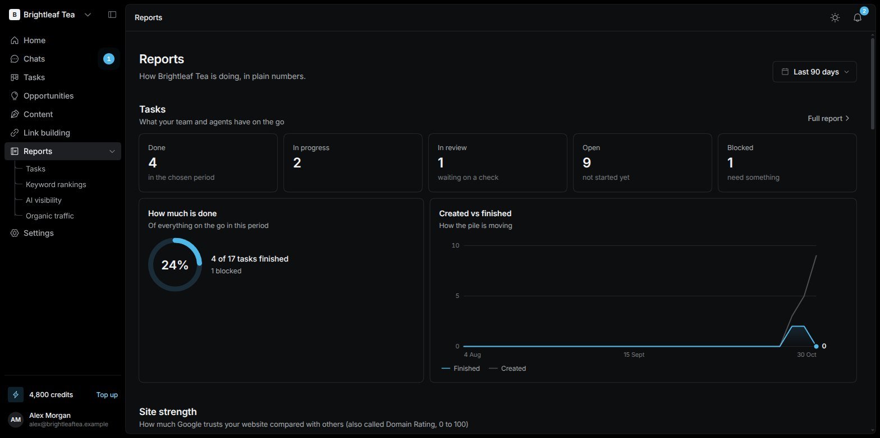Click the credits lightning bolt icon
The height and width of the screenshot is (438, 880).
click(x=16, y=394)
